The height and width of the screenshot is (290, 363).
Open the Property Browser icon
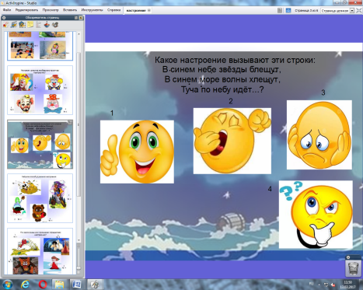pyautogui.click(x=39, y=25)
